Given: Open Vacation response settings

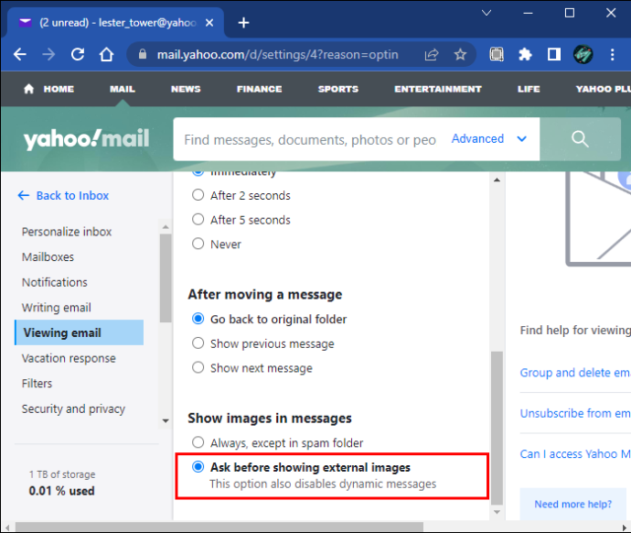Looking at the screenshot, I should pyautogui.click(x=69, y=358).
